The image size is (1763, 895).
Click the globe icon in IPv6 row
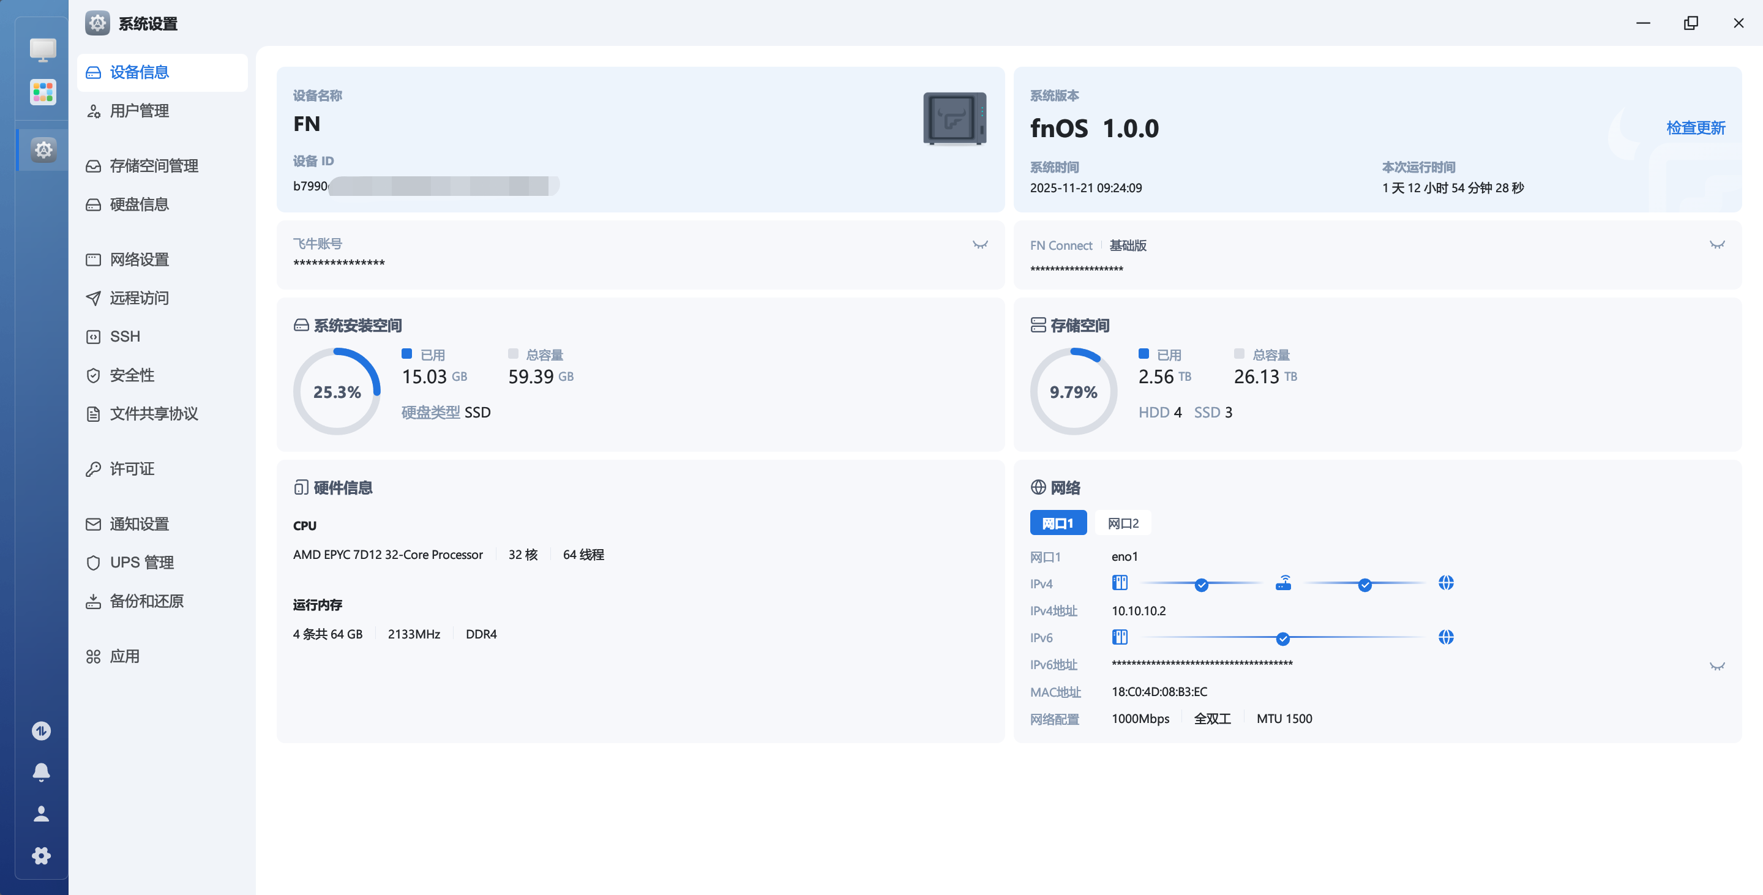1445,637
